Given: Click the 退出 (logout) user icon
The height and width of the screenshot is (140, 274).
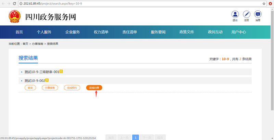Looking at the screenshot, I should (235, 14).
